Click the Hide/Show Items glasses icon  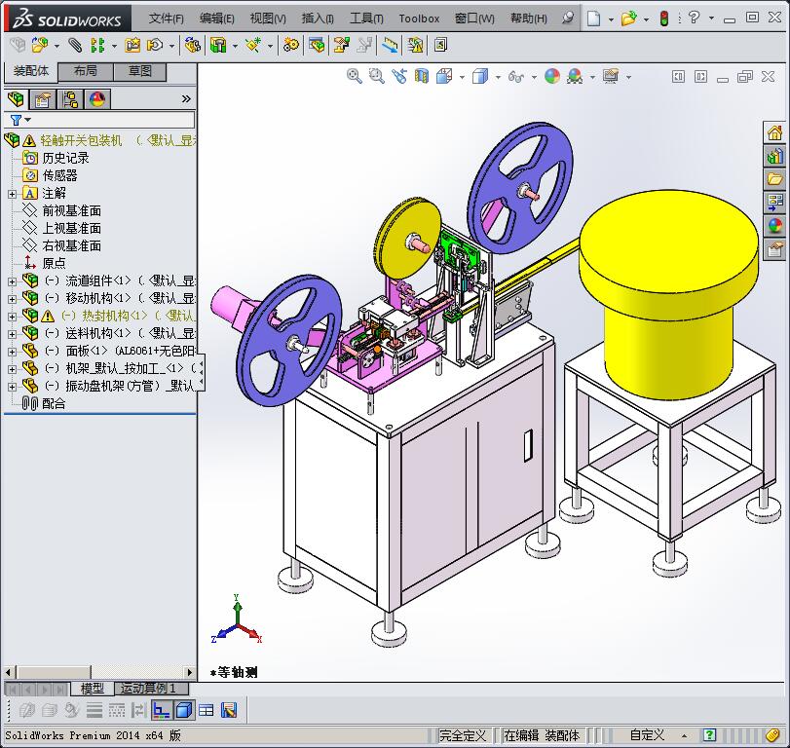click(516, 77)
